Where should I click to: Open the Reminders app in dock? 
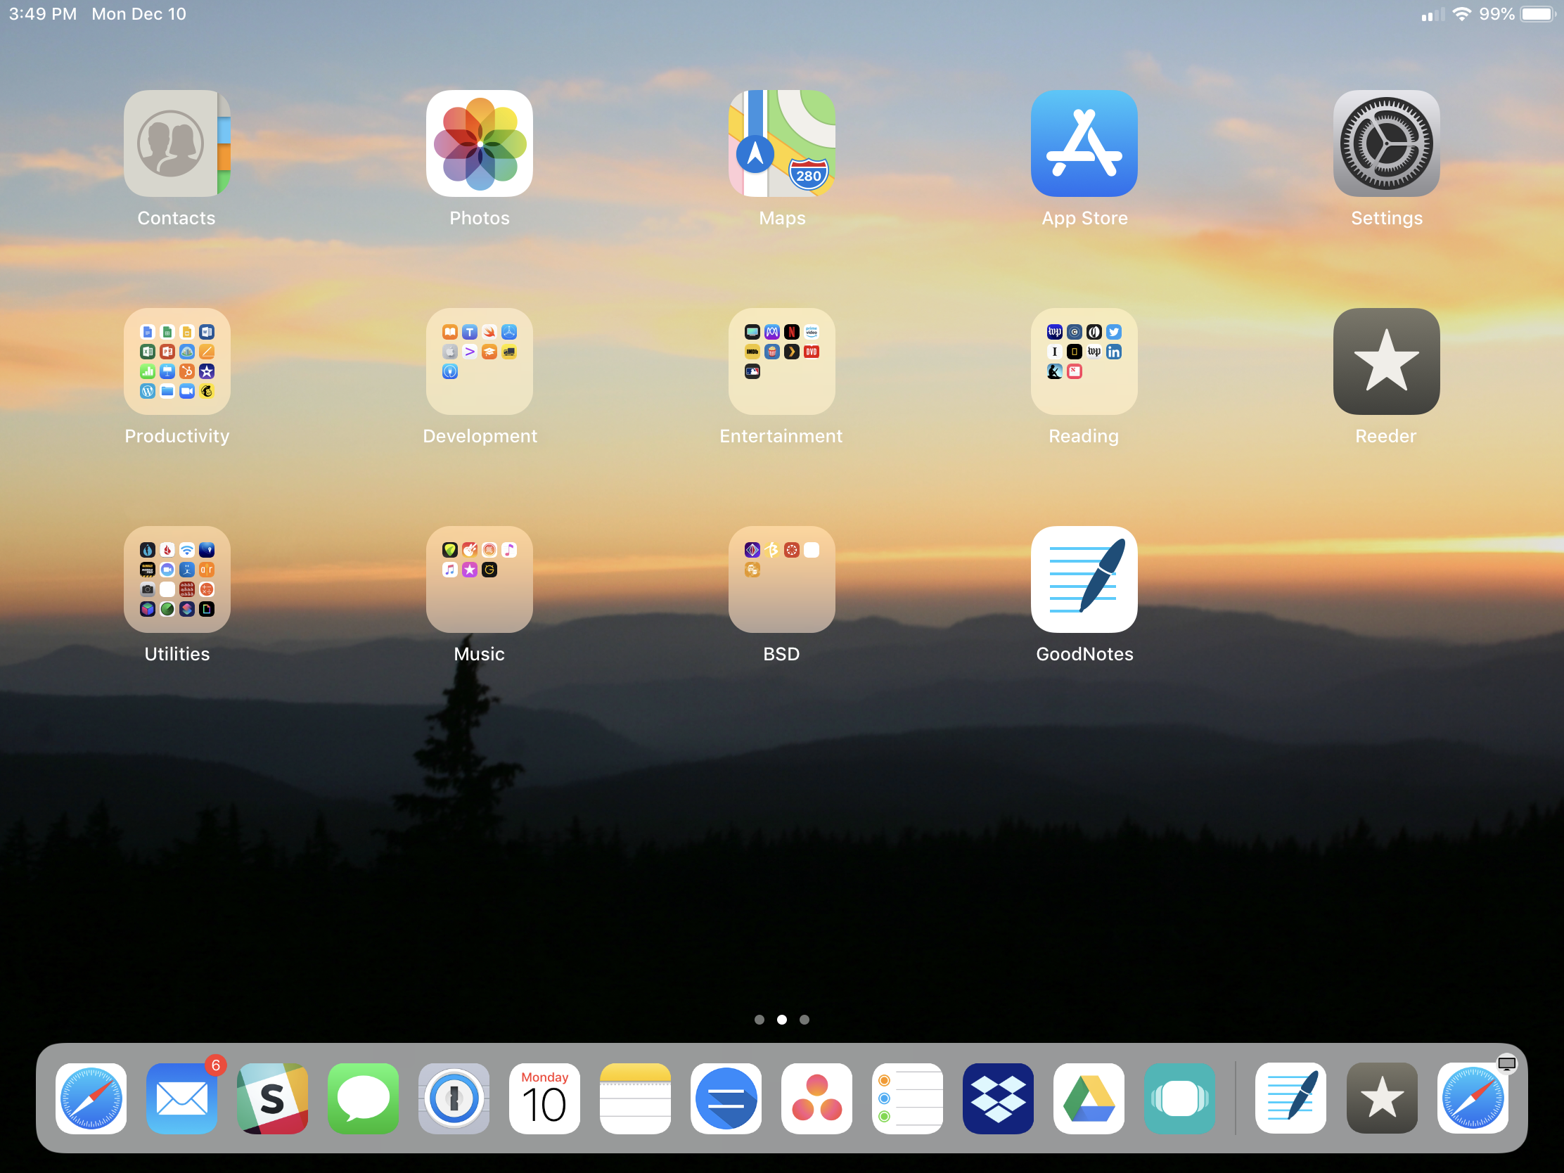coord(908,1098)
